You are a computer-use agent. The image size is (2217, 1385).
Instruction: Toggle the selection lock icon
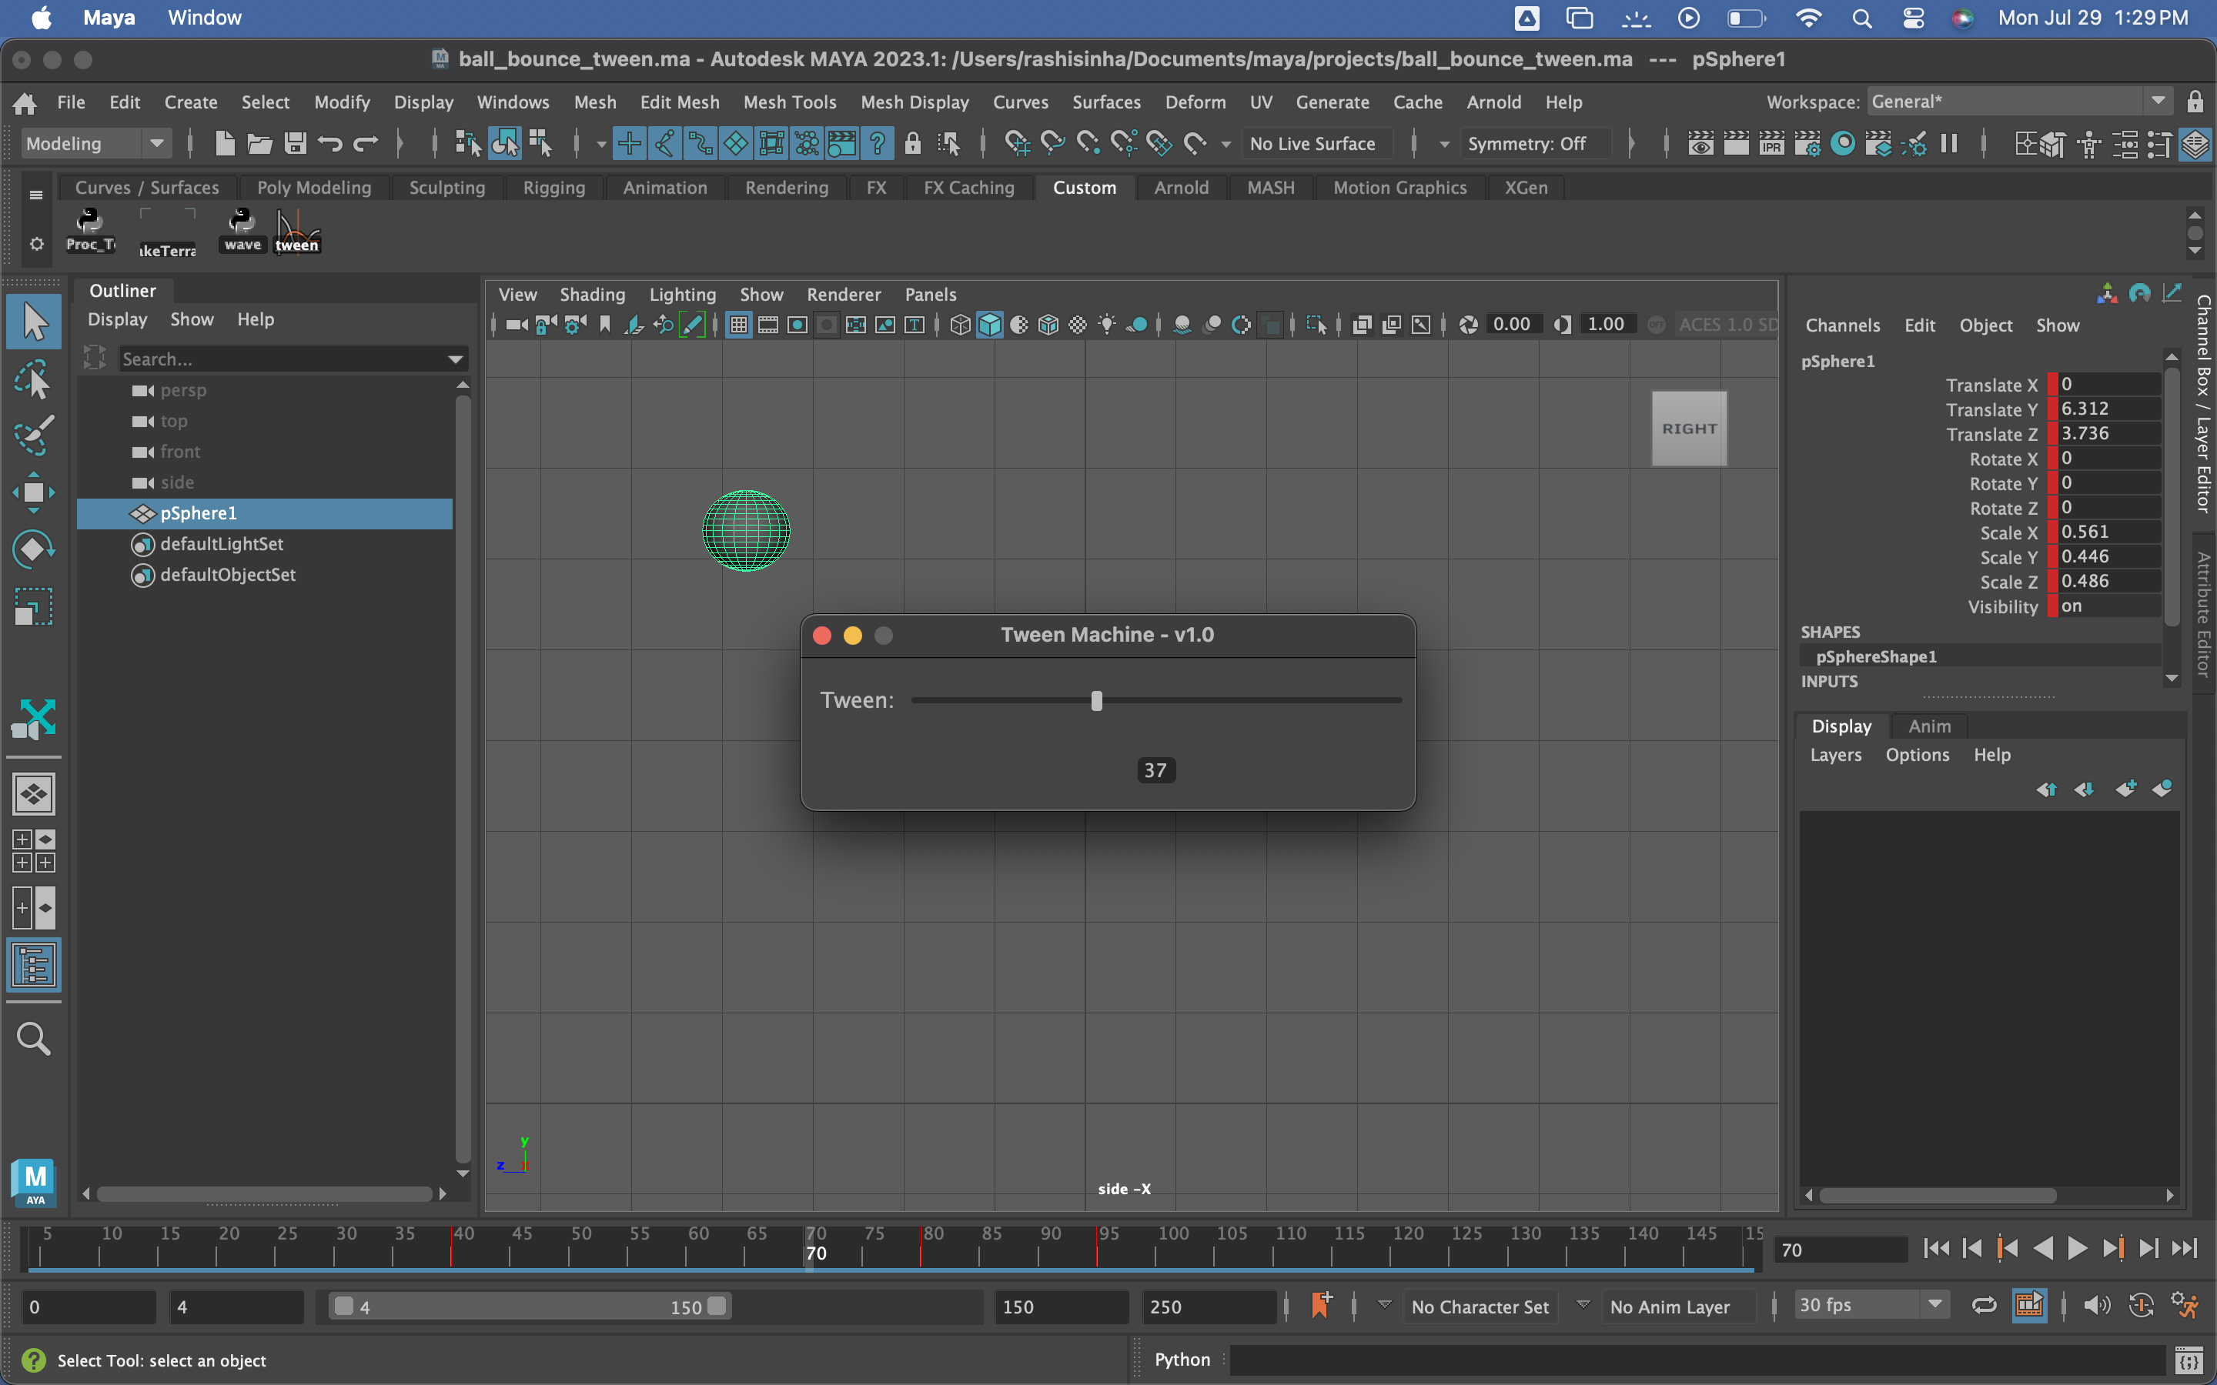point(912,143)
